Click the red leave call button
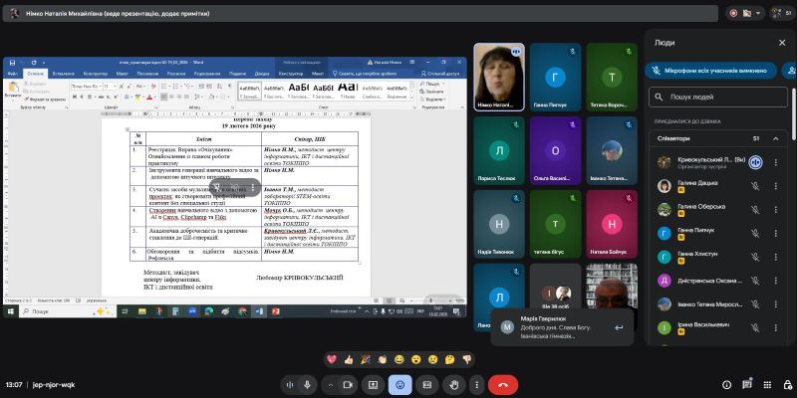This screenshot has height=398, width=797. [502, 384]
